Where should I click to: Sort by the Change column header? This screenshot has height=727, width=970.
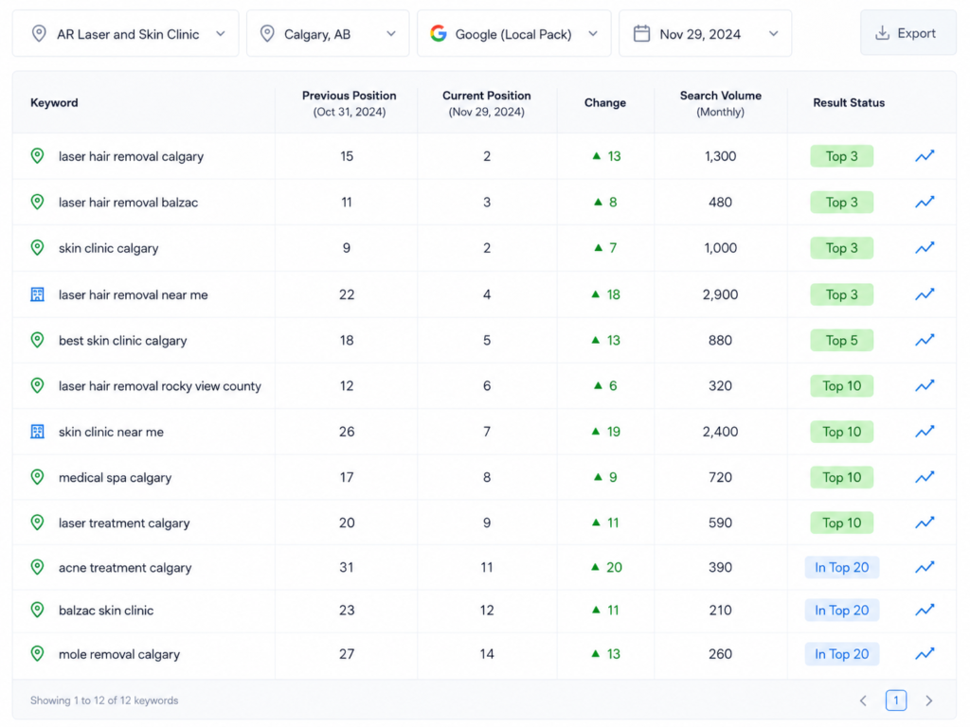(x=605, y=102)
